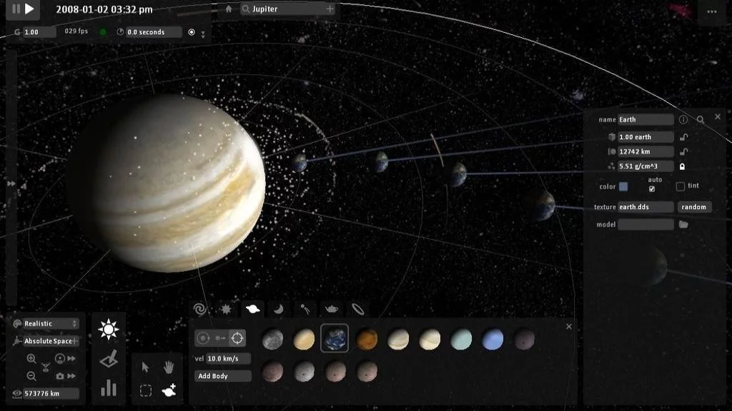
Task: Toggle the lock beside 12742 km diameter
Action: (683, 151)
